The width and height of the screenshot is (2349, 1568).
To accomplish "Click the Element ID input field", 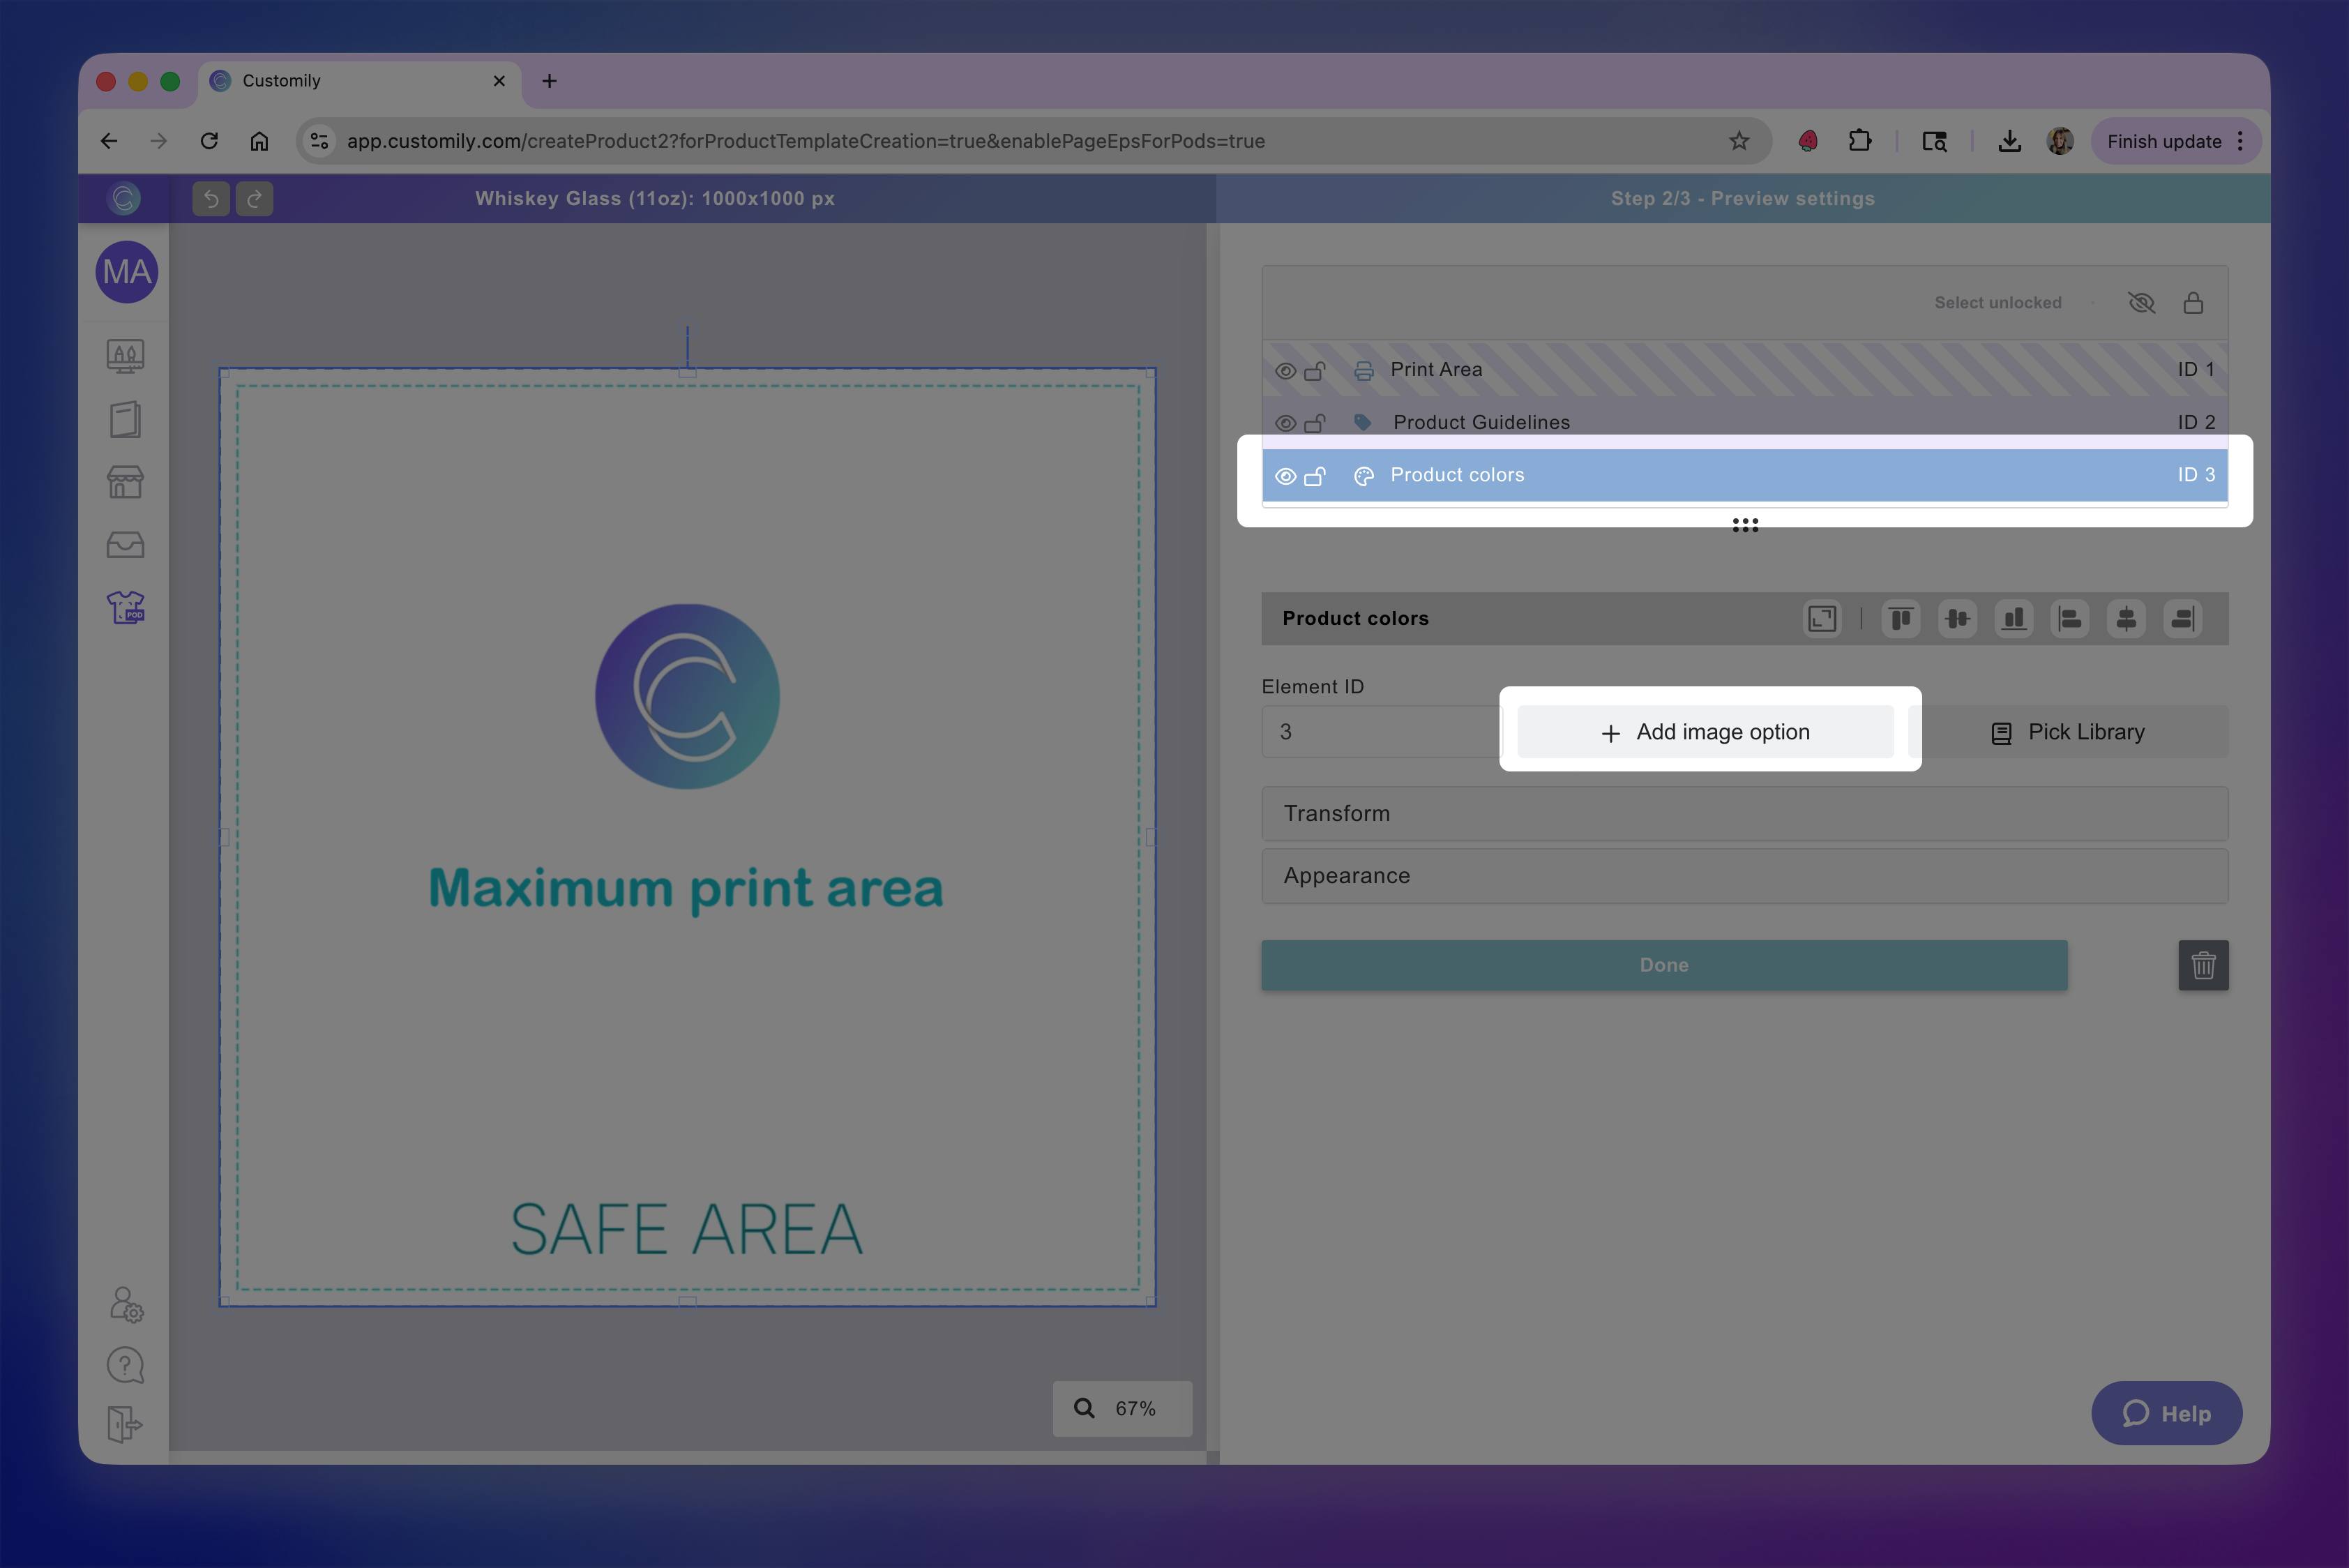I will click(x=1380, y=731).
